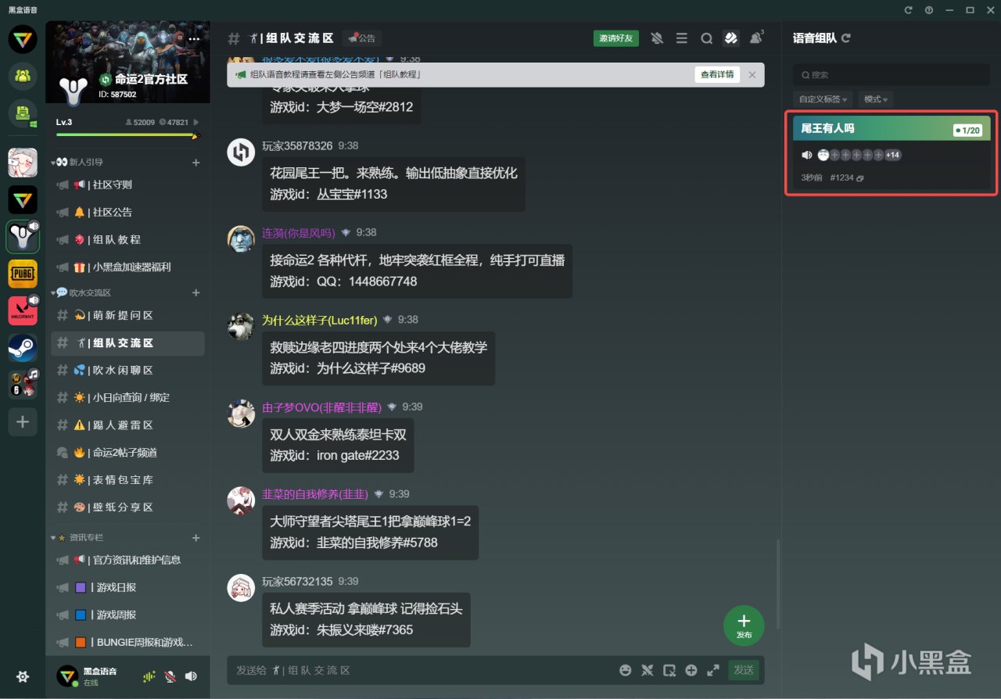Add a new server with plus icon

pyautogui.click(x=23, y=422)
